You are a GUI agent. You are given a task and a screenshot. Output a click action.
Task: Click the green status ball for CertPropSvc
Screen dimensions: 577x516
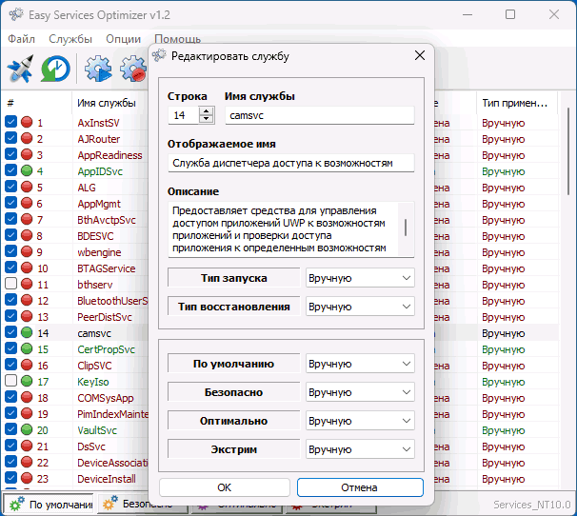(x=27, y=348)
